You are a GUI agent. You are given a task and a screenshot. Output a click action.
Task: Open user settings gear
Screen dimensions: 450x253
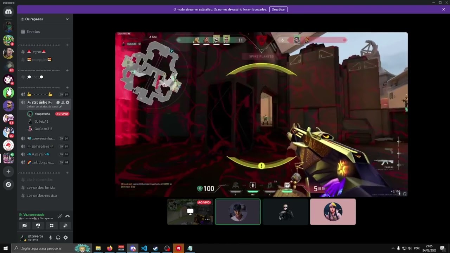tap(65, 238)
